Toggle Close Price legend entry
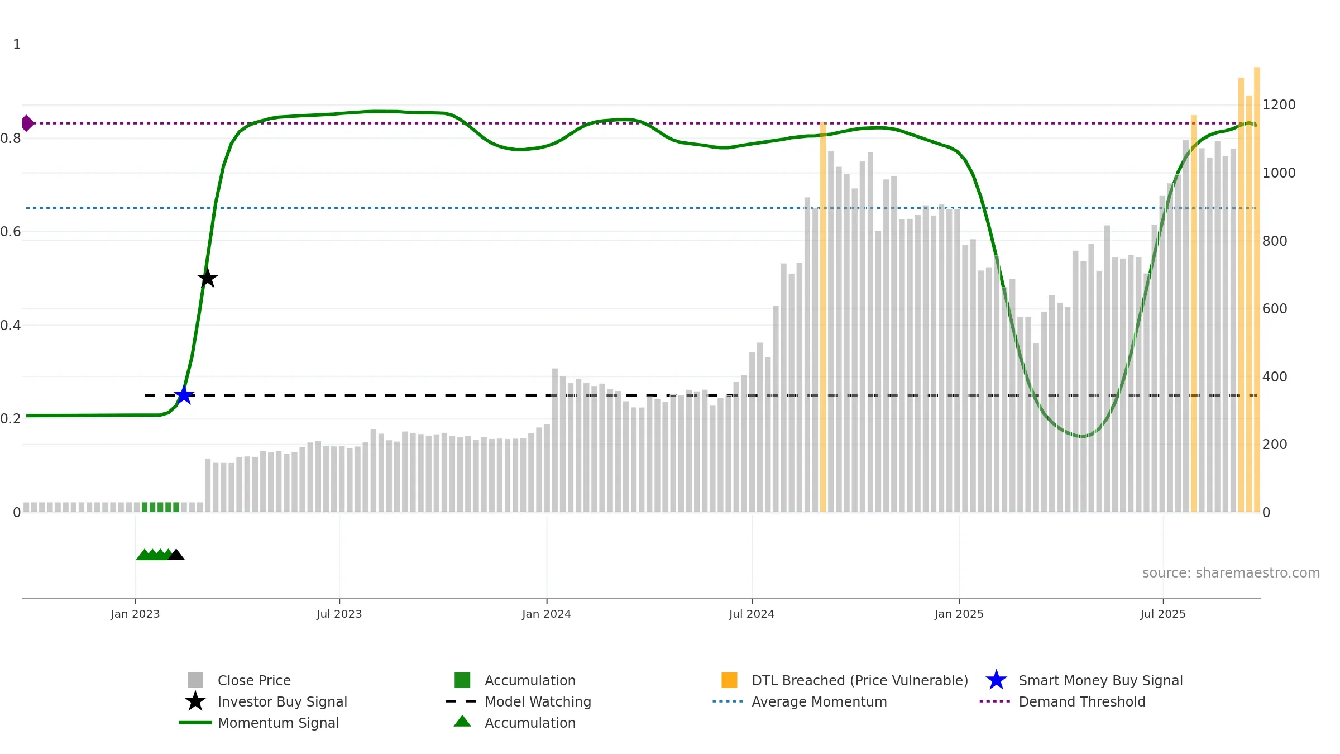 [254, 680]
